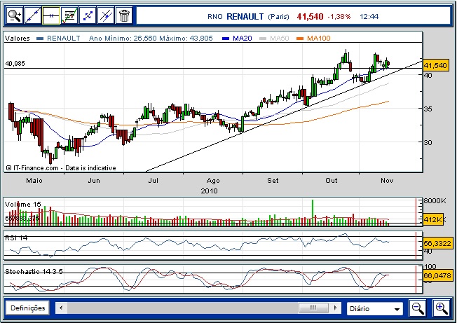Click the RNO ticker symbol
The width and height of the screenshot is (457, 323).
point(215,17)
